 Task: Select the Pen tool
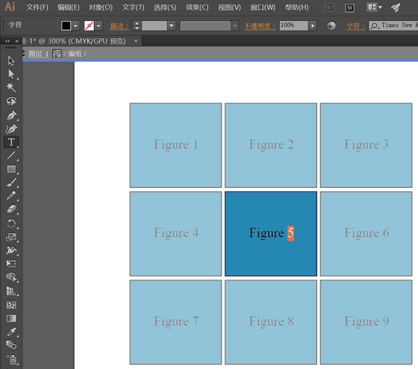click(x=11, y=116)
